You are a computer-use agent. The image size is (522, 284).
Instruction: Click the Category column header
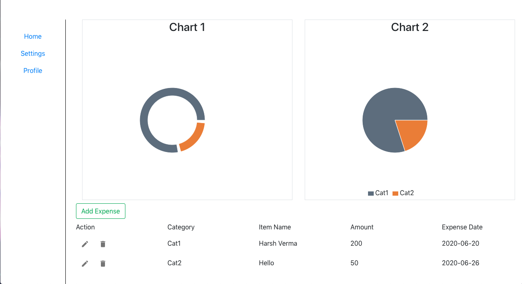181,227
